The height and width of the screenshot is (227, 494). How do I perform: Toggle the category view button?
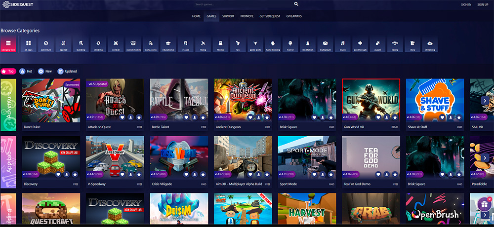coord(8,45)
